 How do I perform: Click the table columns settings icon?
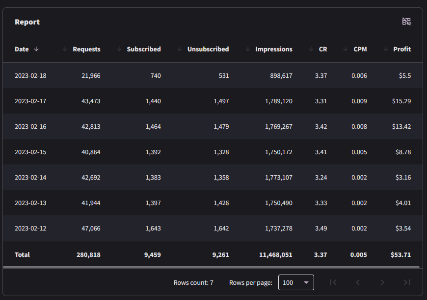pos(406,22)
